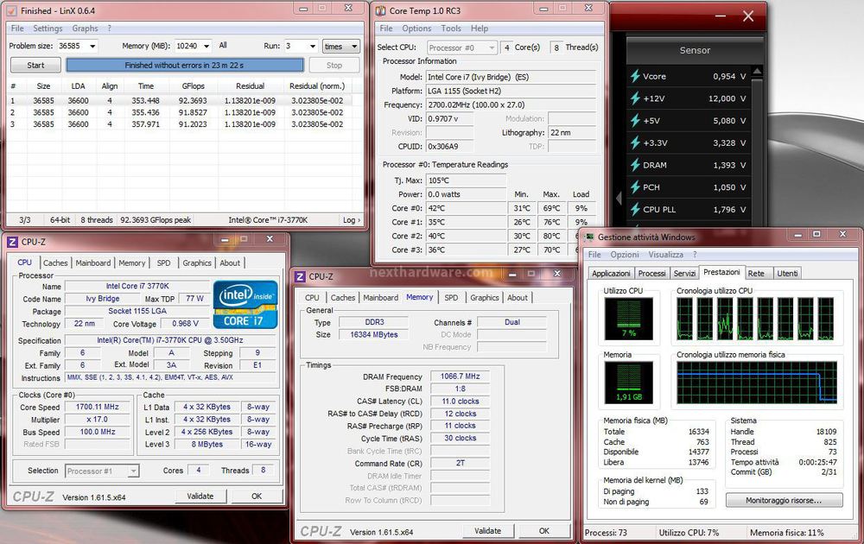Switch to Servizi tab in Task Manager

(x=684, y=273)
